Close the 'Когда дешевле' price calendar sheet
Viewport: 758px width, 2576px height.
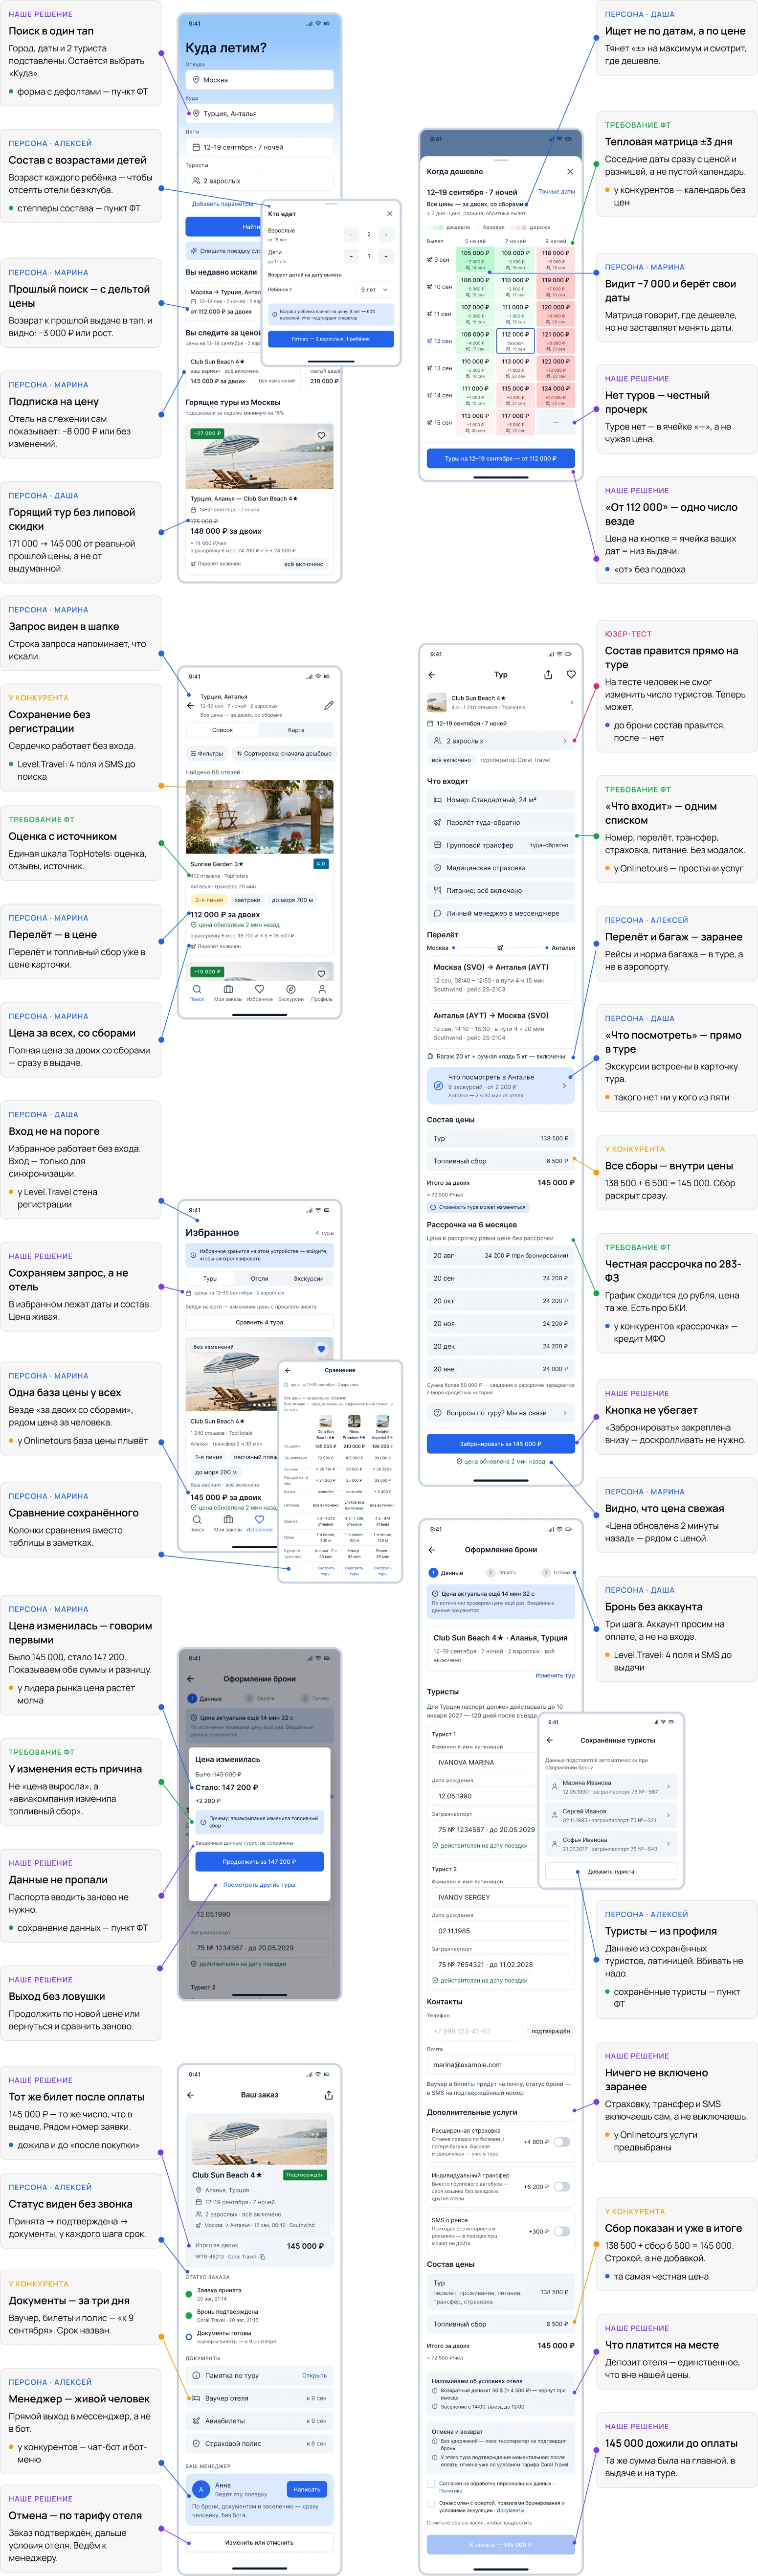coord(570,171)
